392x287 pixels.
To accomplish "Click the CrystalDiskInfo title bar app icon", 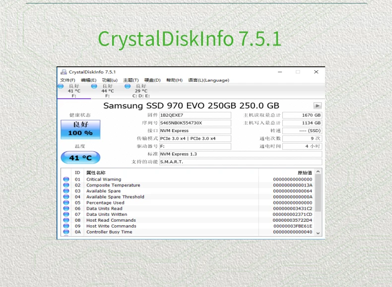I will coord(64,72).
